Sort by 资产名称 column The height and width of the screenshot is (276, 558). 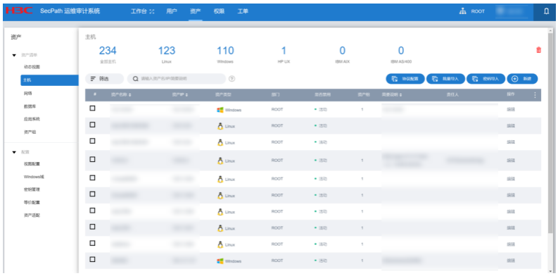click(121, 95)
